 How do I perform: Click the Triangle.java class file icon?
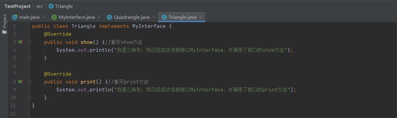tap(164, 17)
